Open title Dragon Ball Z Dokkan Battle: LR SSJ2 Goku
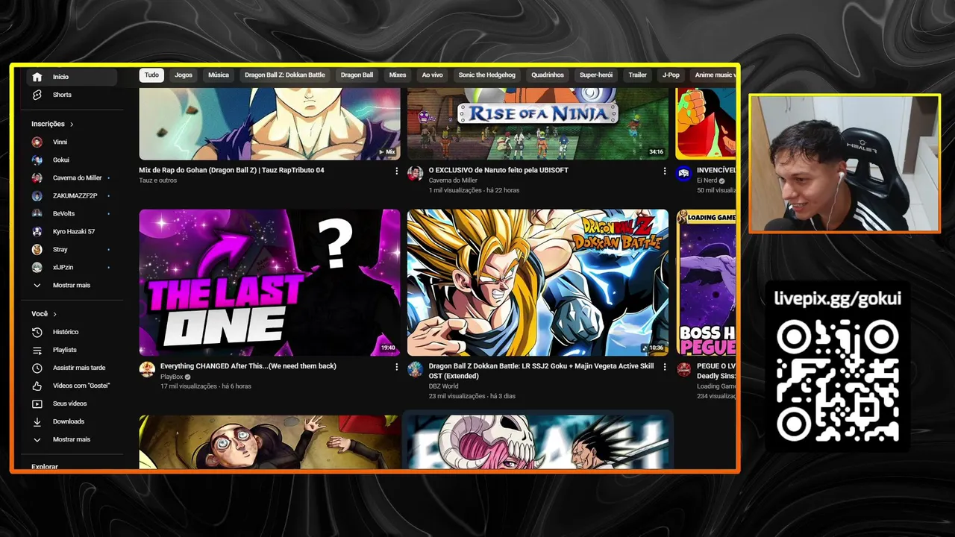955x537 pixels. (x=541, y=371)
